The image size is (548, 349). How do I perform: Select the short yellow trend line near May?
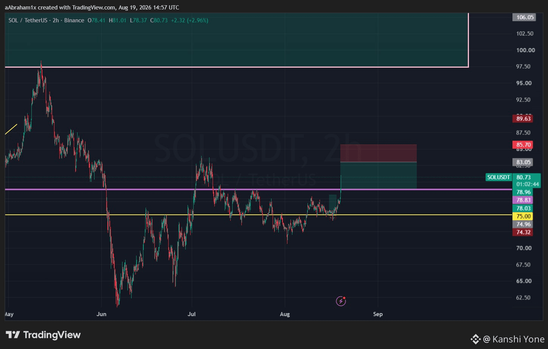11,129
